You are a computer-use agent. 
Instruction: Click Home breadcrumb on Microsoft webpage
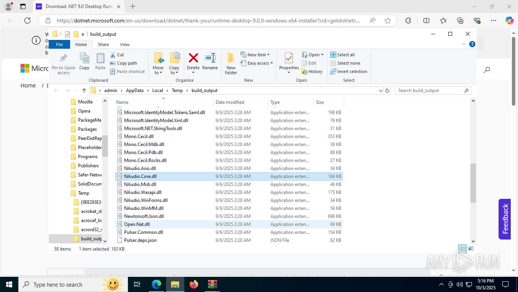point(28,86)
